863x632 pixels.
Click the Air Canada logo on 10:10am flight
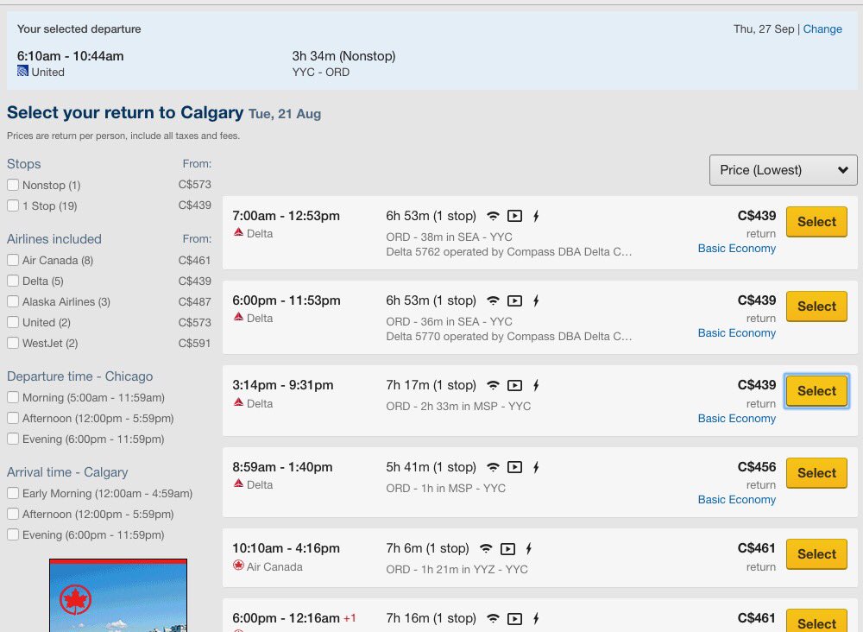point(238,566)
